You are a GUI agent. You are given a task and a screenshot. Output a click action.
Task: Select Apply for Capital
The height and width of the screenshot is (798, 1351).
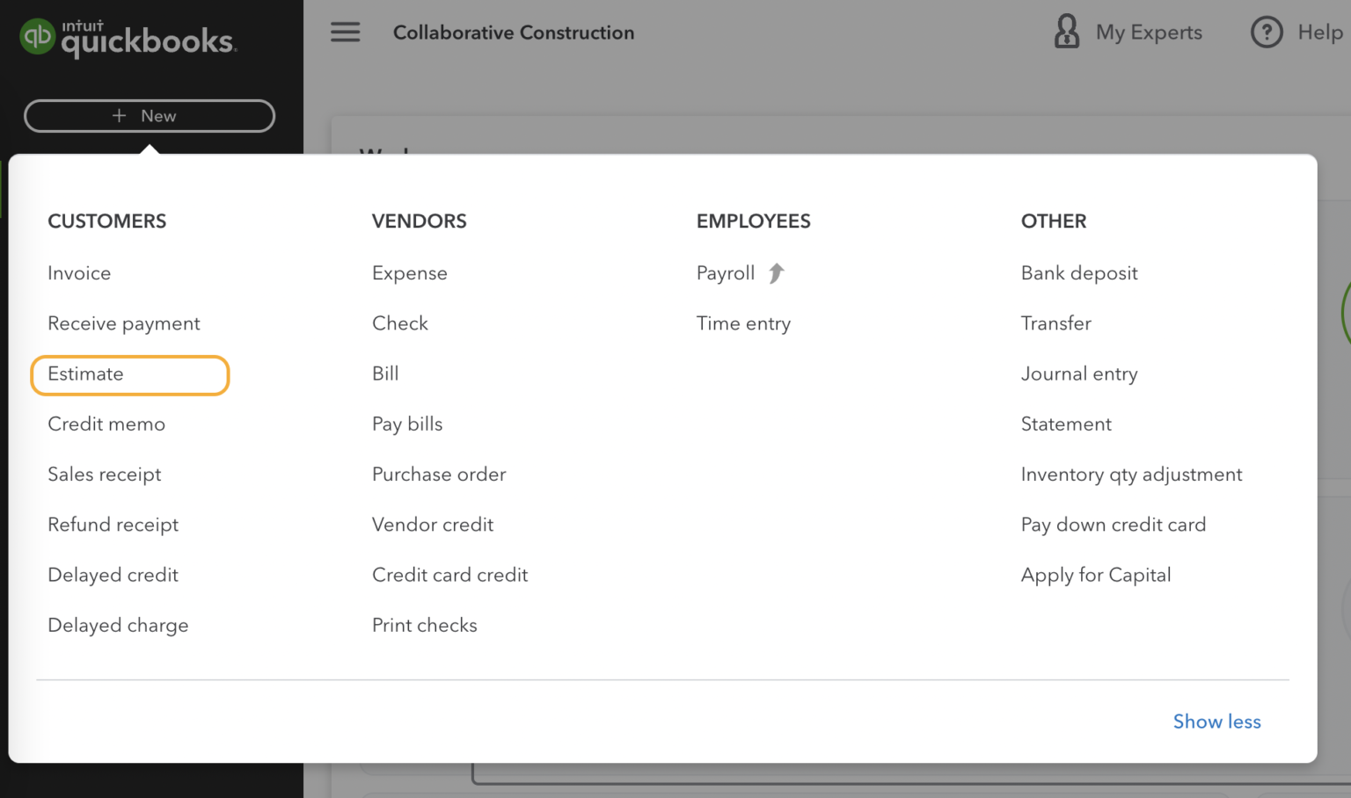pos(1096,574)
